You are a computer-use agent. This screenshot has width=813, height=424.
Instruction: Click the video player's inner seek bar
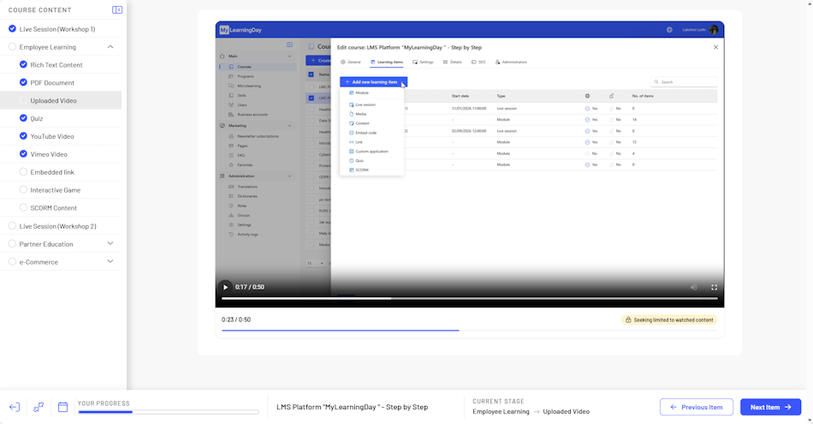(x=469, y=298)
